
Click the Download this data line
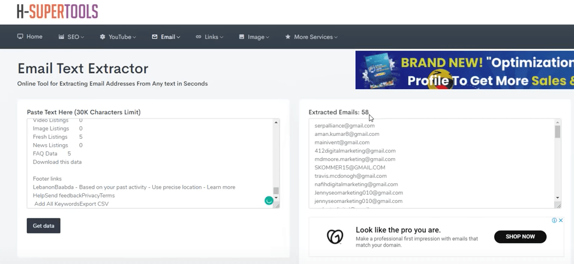(57, 162)
